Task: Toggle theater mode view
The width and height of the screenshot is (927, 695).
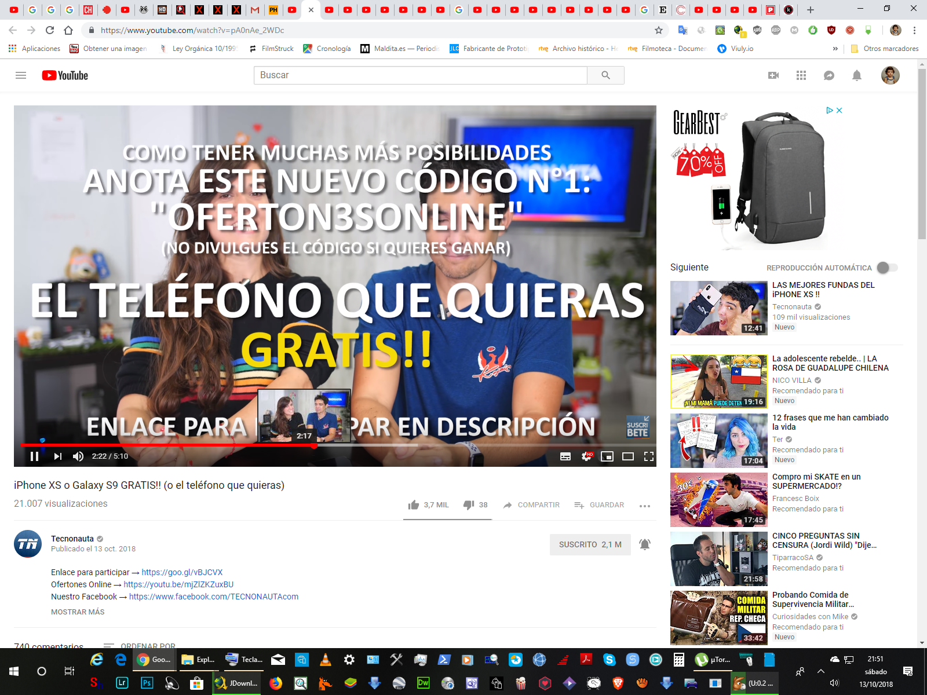Action: coord(628,456)
